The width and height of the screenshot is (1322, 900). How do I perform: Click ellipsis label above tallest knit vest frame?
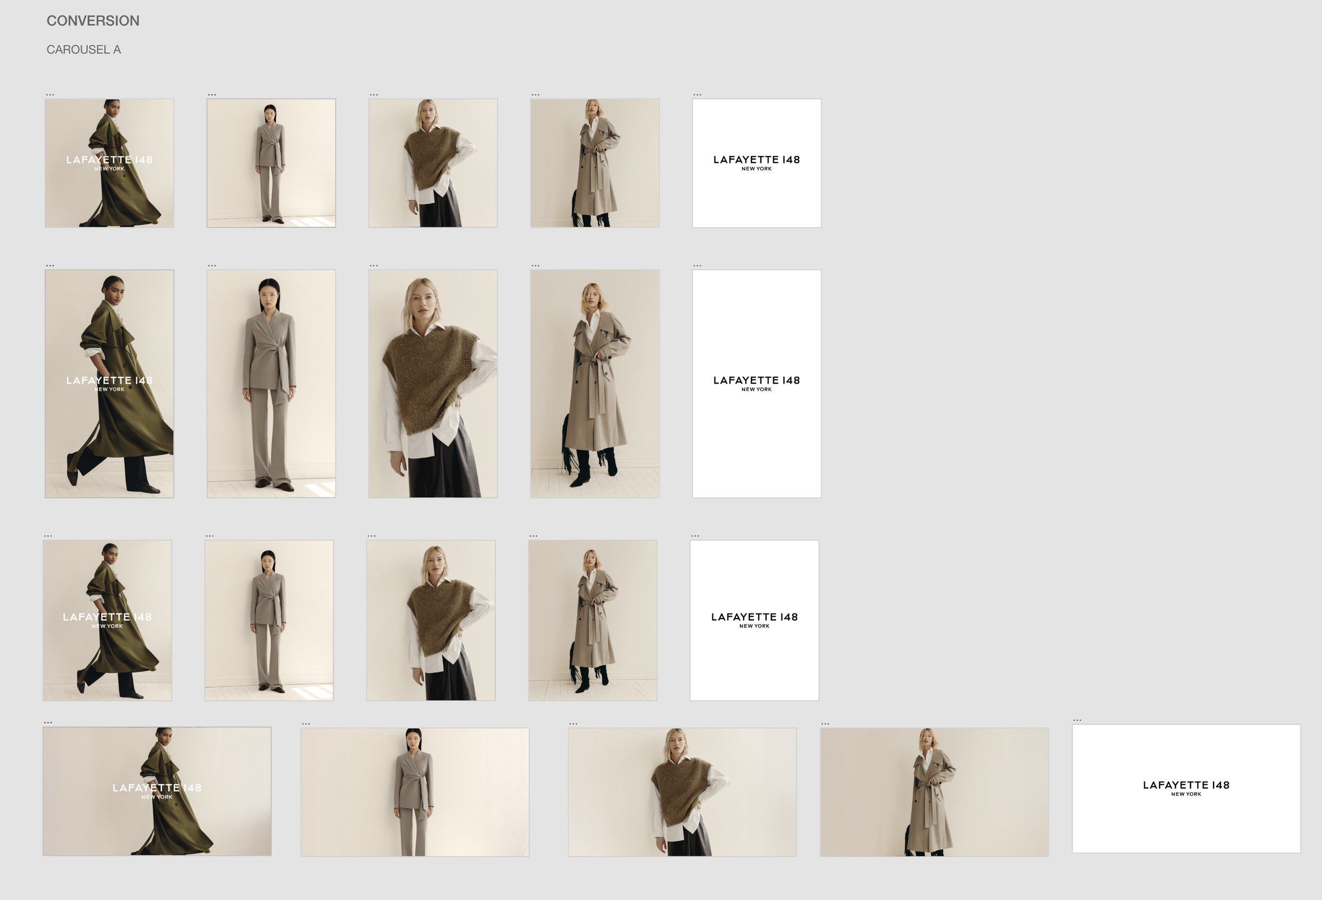pos(374,265)
